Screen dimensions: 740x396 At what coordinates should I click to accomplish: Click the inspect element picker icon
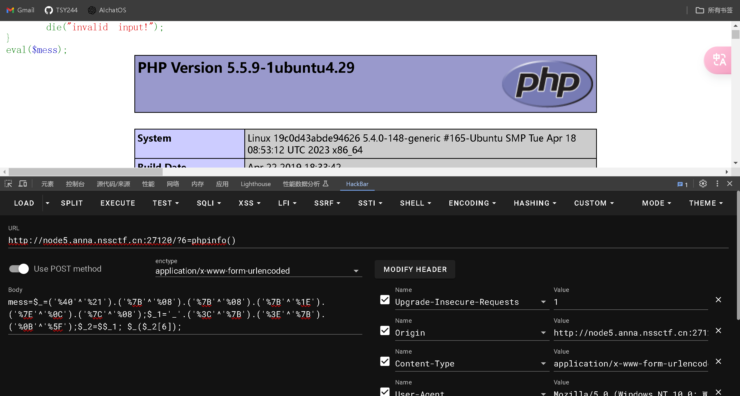click(8, 184)
